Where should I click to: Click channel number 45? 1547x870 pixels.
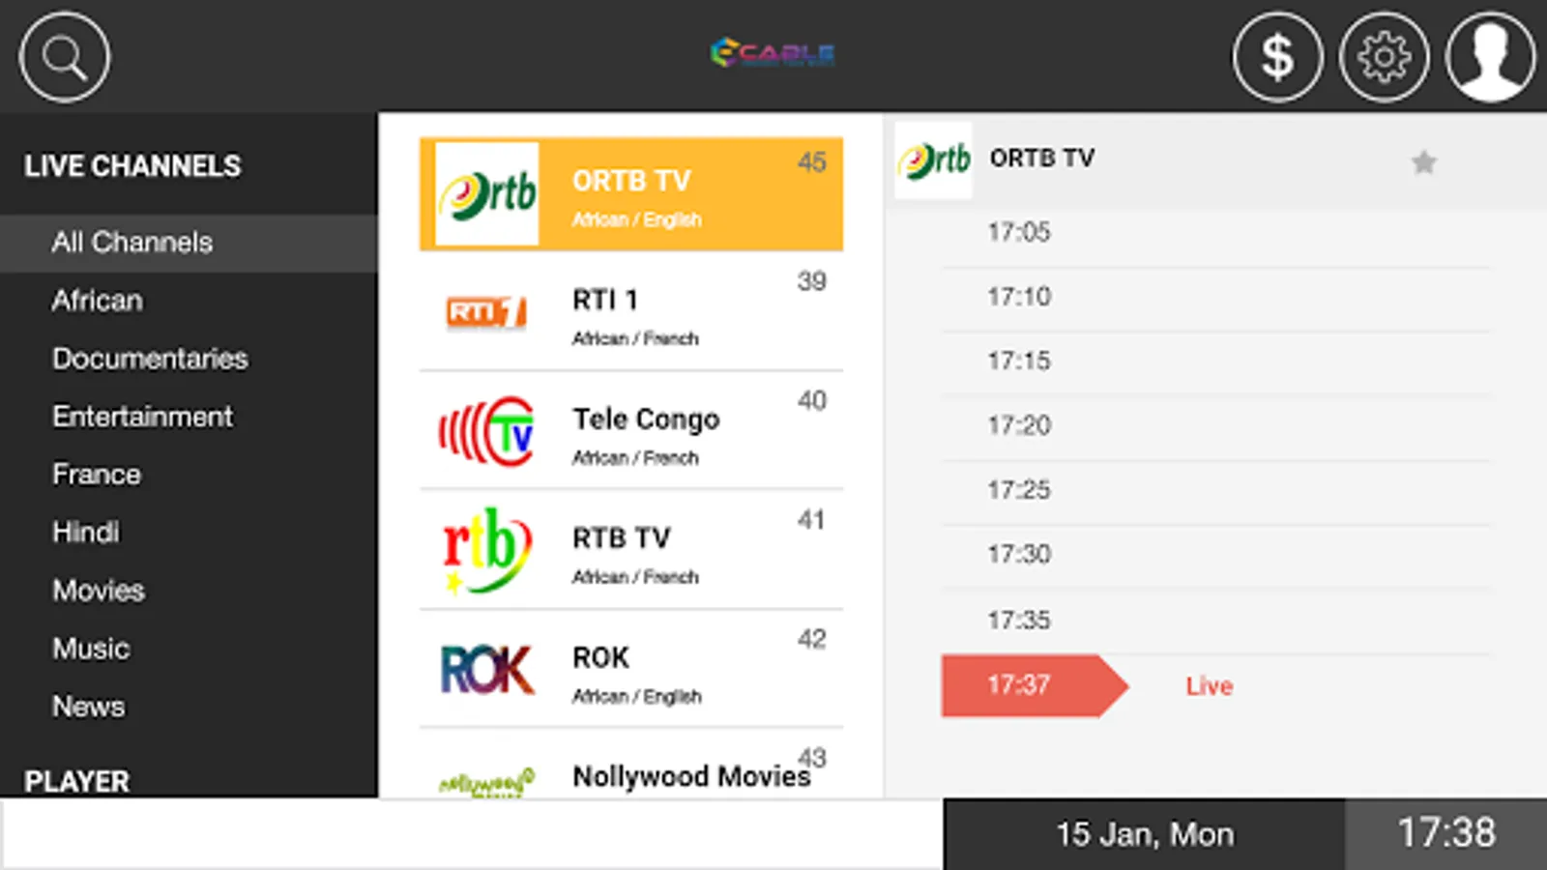pos(811,162)
